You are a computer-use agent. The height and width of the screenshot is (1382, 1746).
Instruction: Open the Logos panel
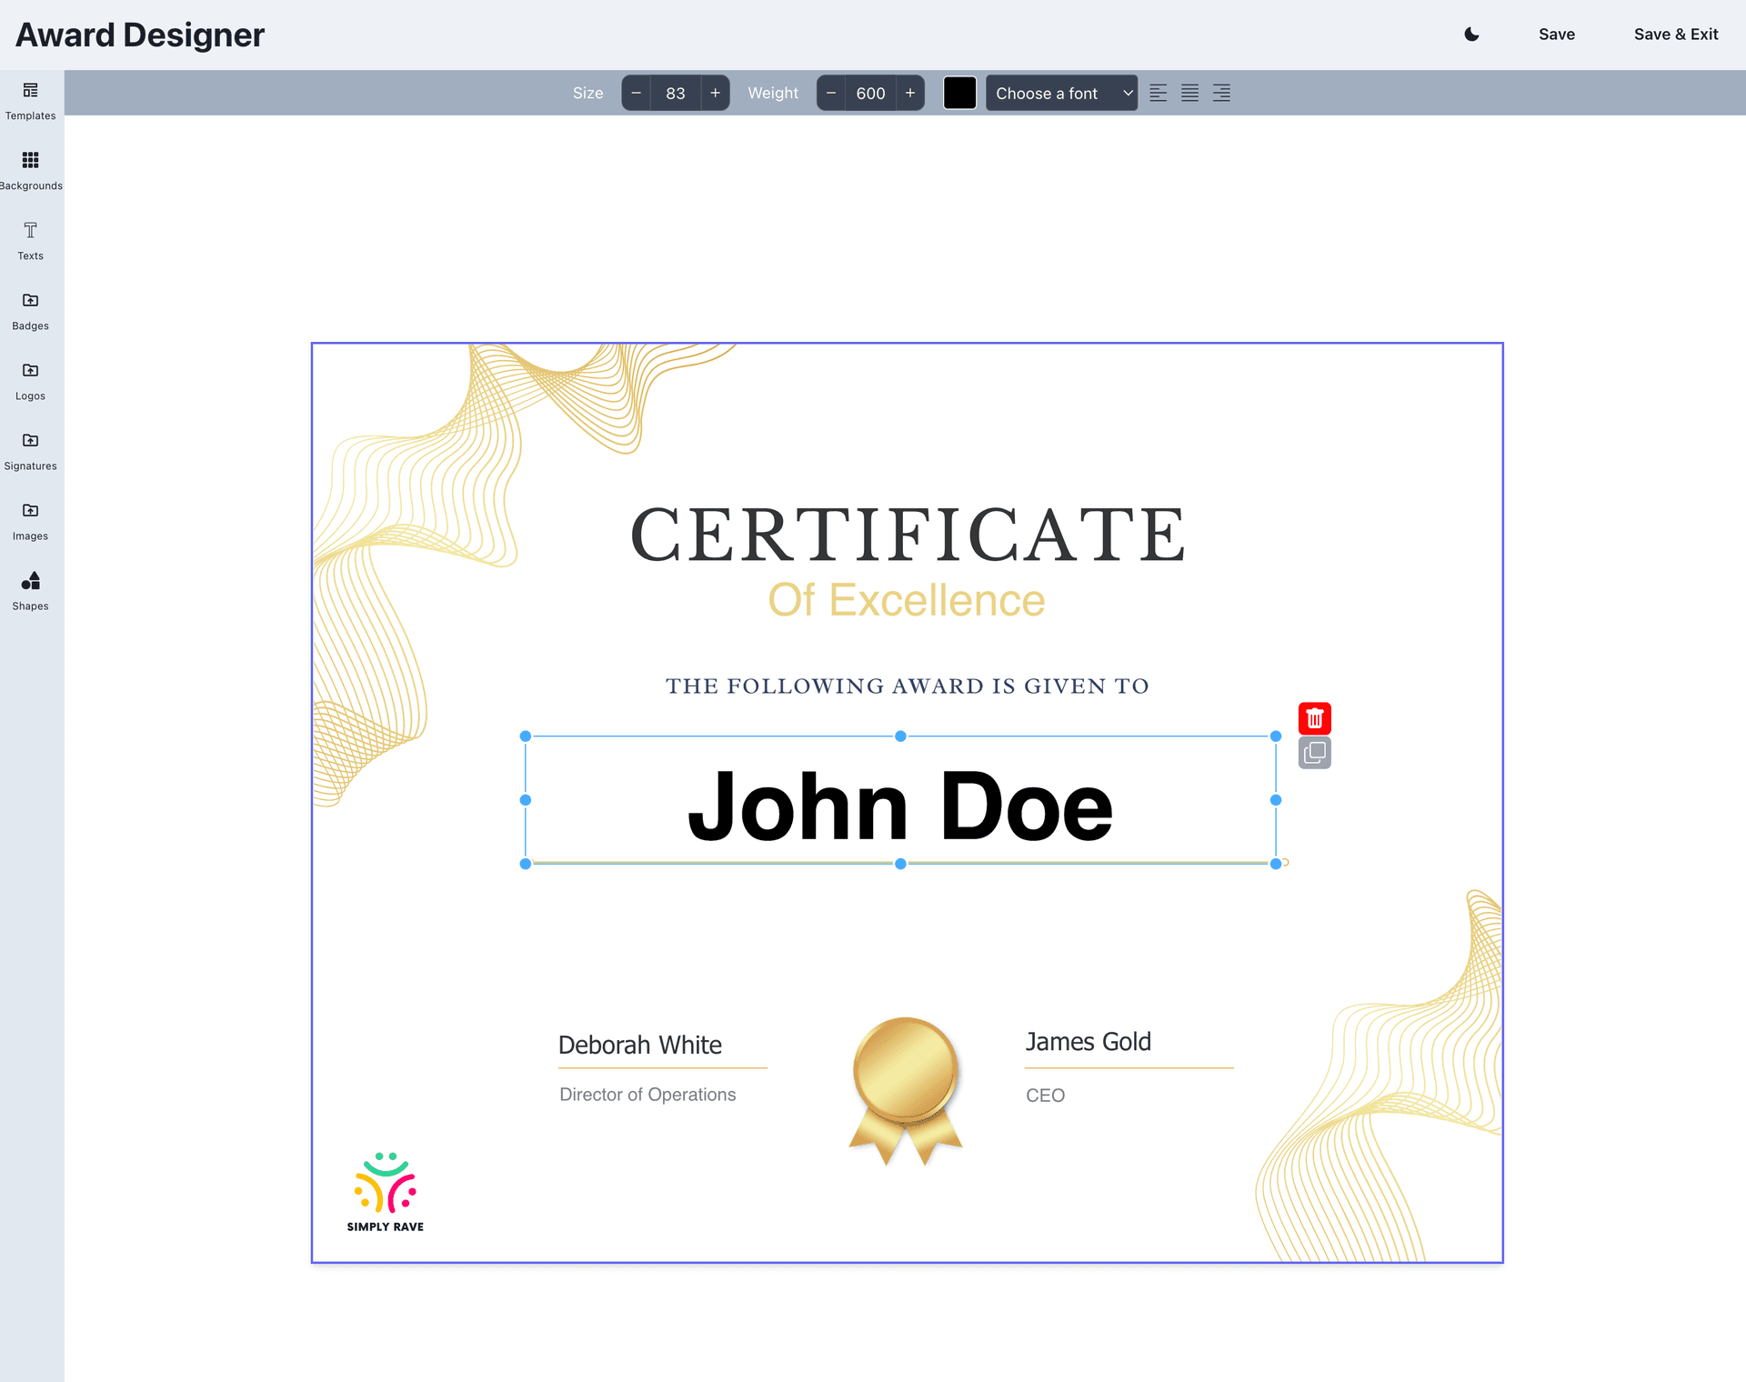[x=31, y=381]
